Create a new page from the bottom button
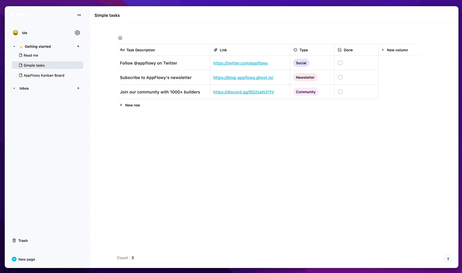Screen dimensions: 462x273 coord(26,259)
